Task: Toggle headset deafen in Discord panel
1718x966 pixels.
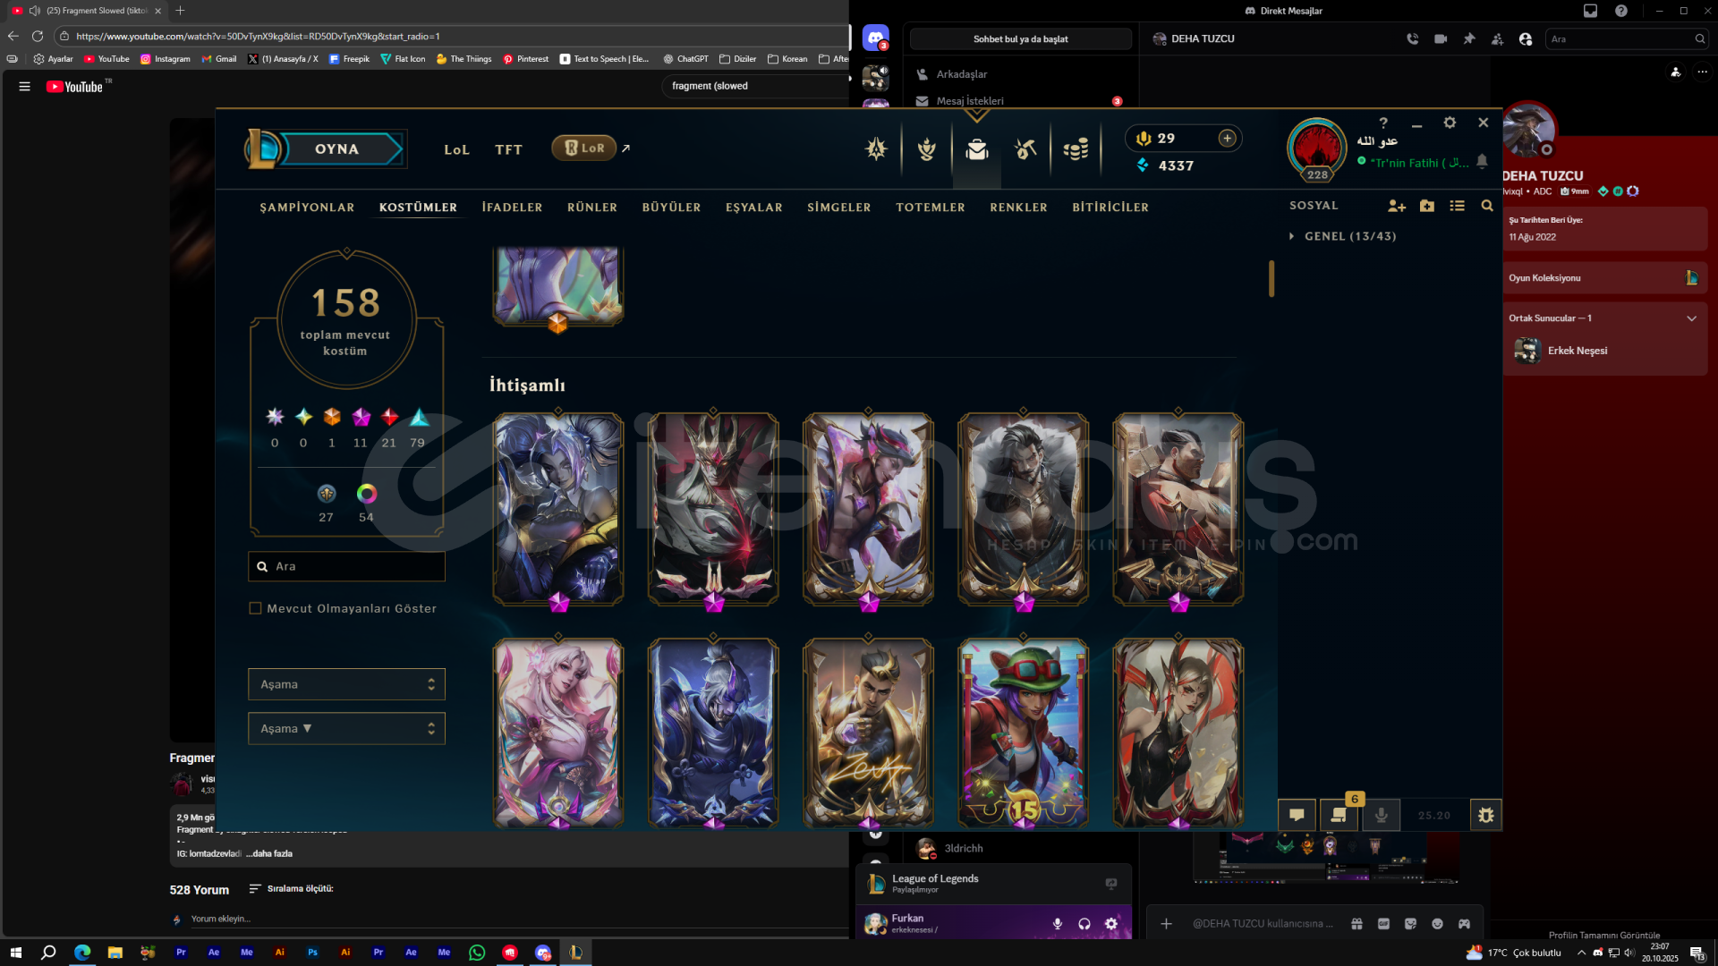Action: pos(1084,924)
